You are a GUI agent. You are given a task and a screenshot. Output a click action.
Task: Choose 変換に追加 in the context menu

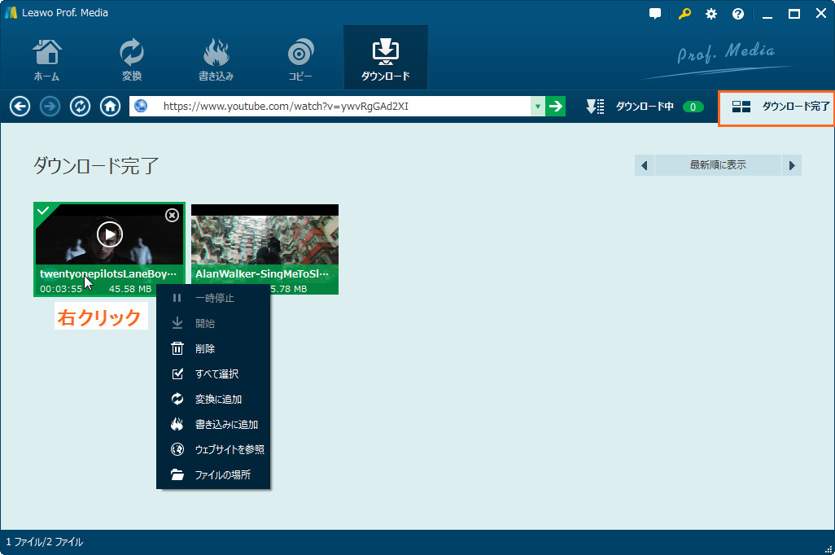coord(213,399)
